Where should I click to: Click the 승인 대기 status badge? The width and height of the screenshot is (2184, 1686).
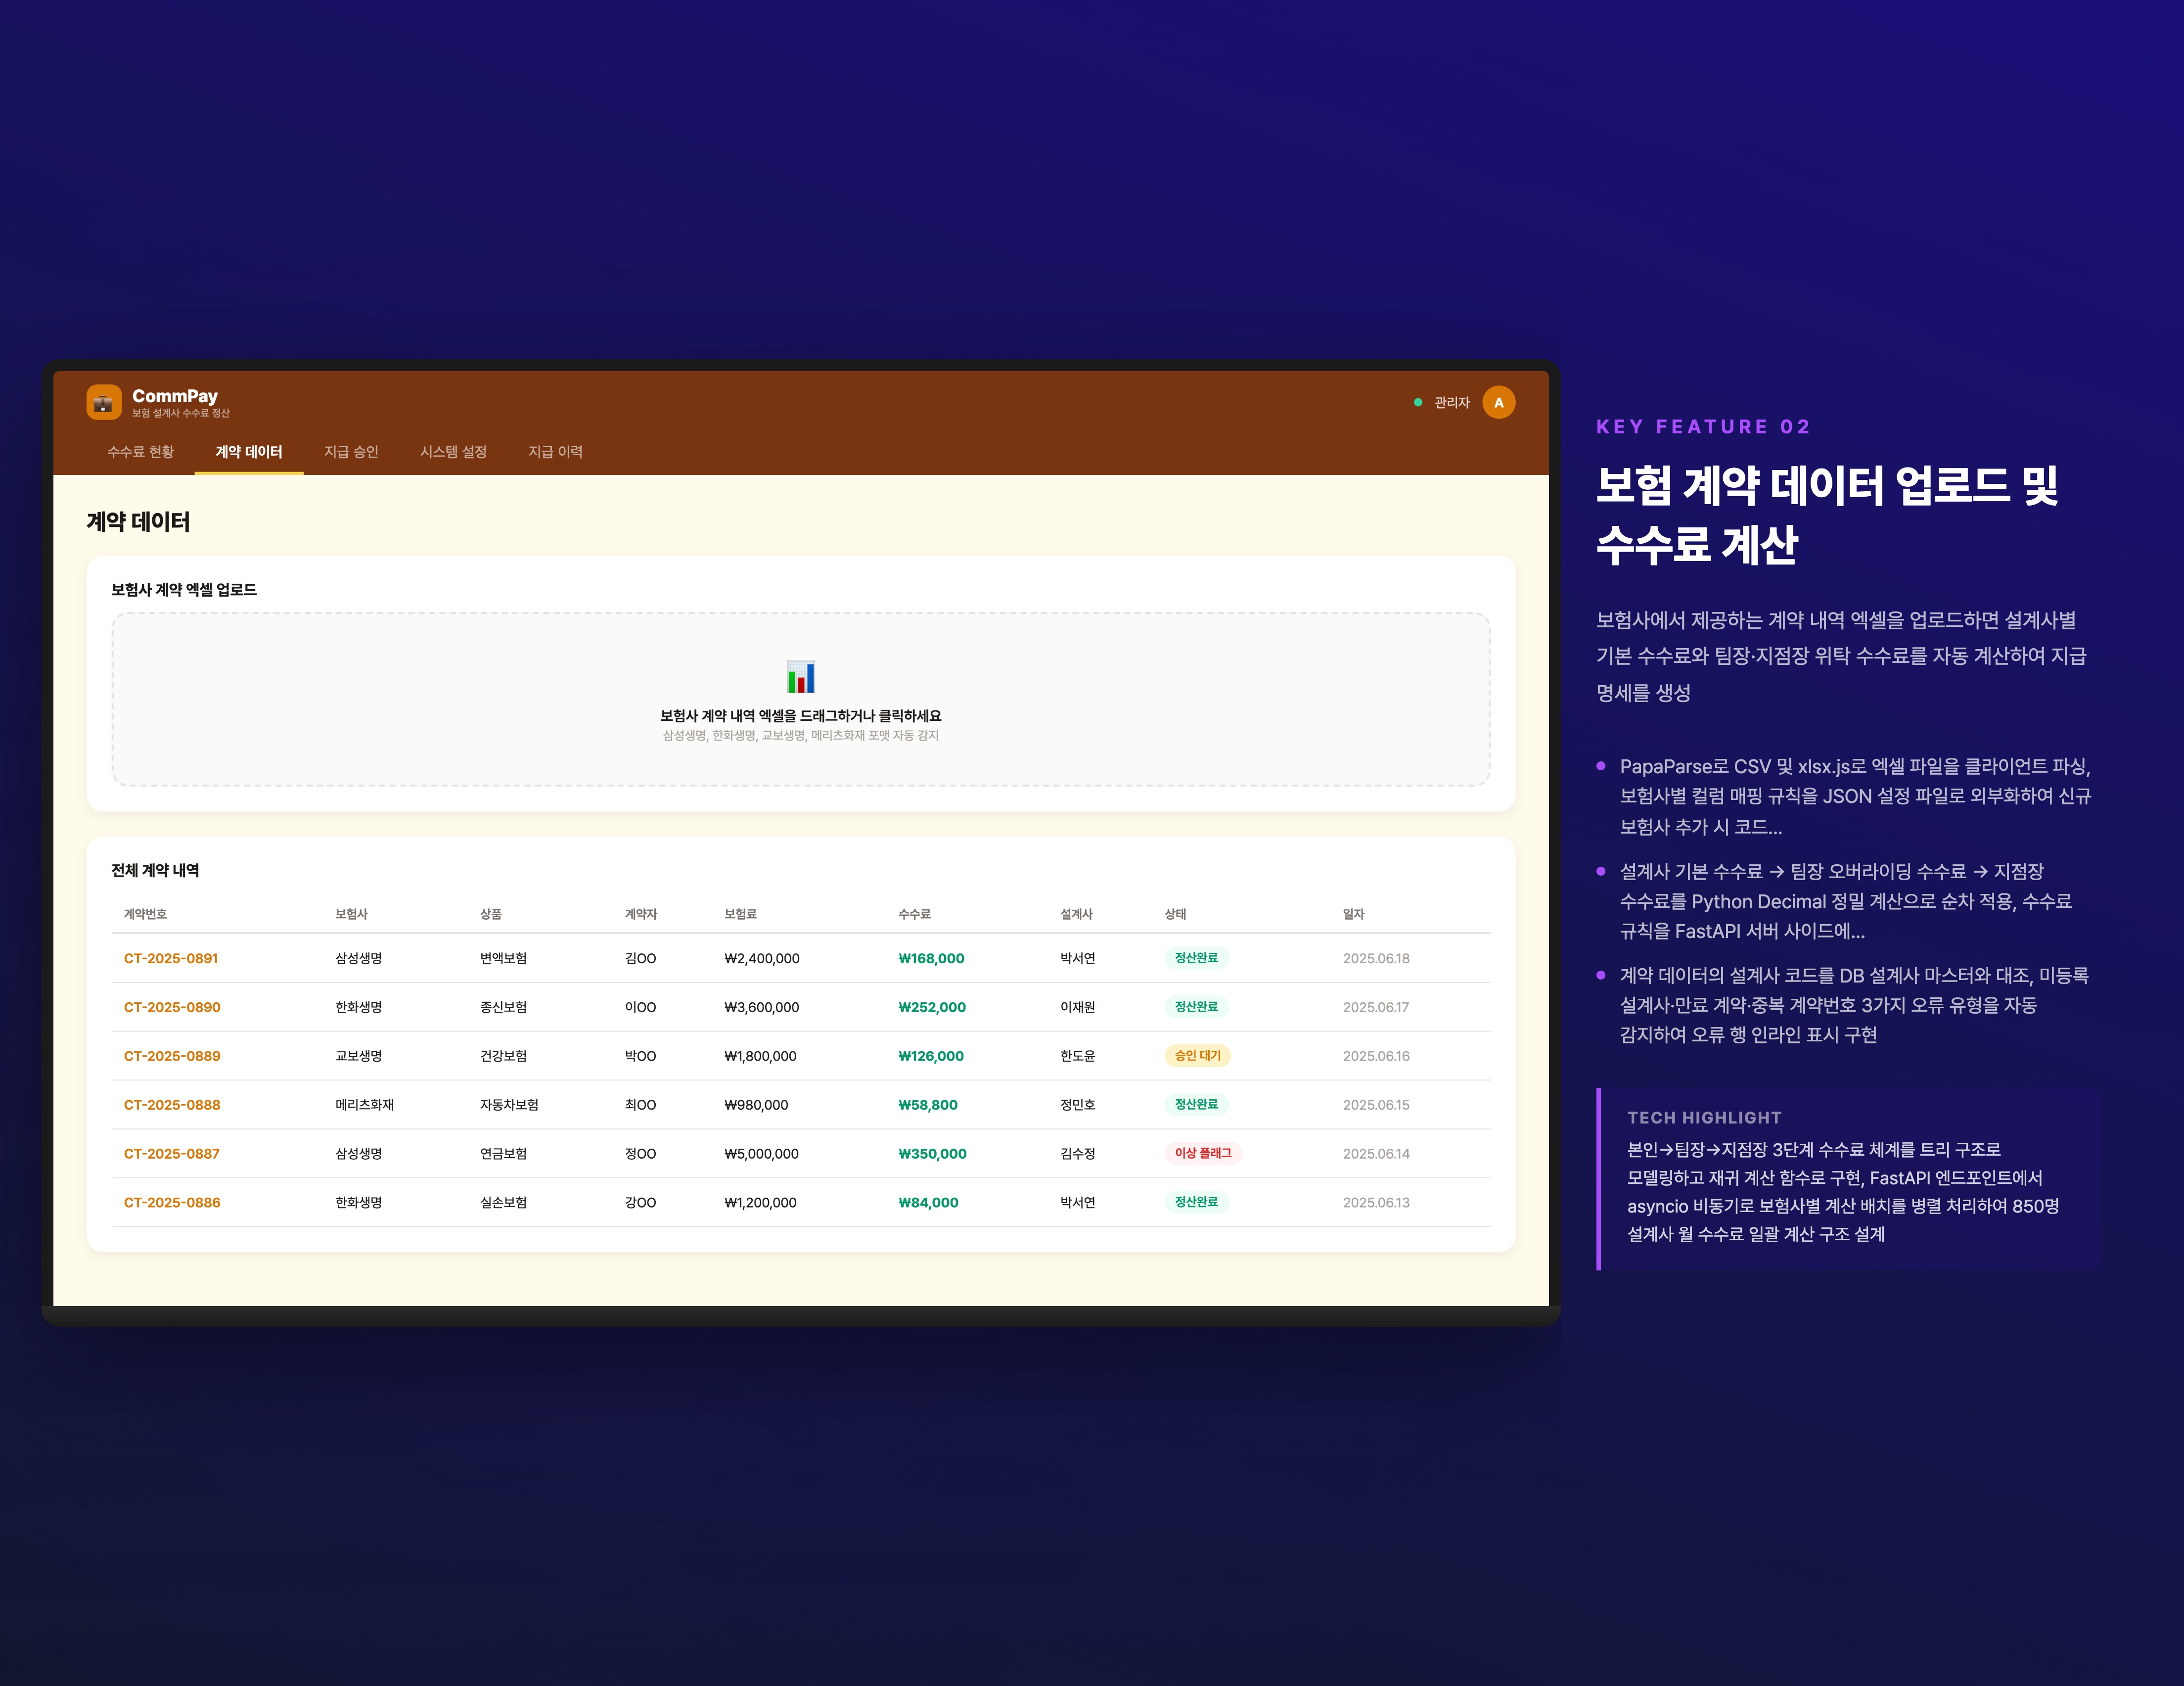tap(1197, 1056)
